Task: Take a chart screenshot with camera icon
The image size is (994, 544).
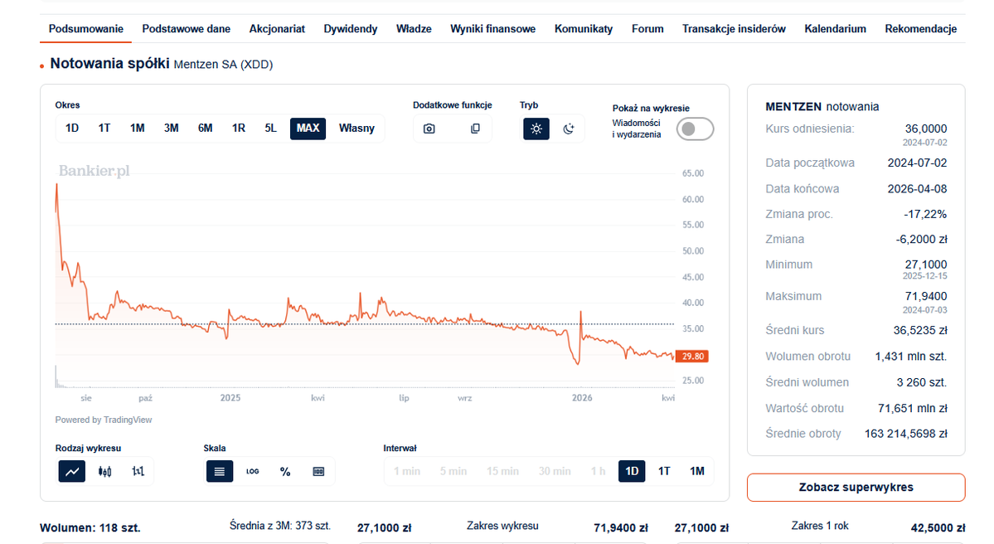Action: click(429, 129)
